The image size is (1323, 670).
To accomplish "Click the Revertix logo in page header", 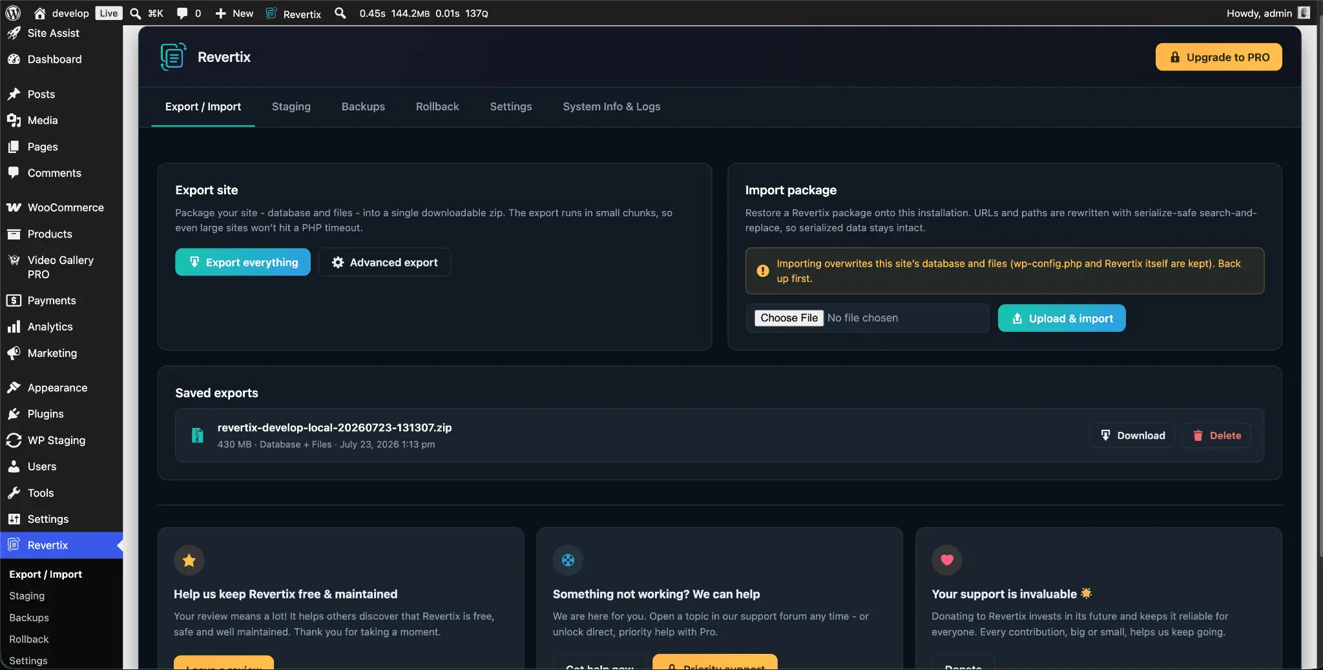I will [173, 57].
